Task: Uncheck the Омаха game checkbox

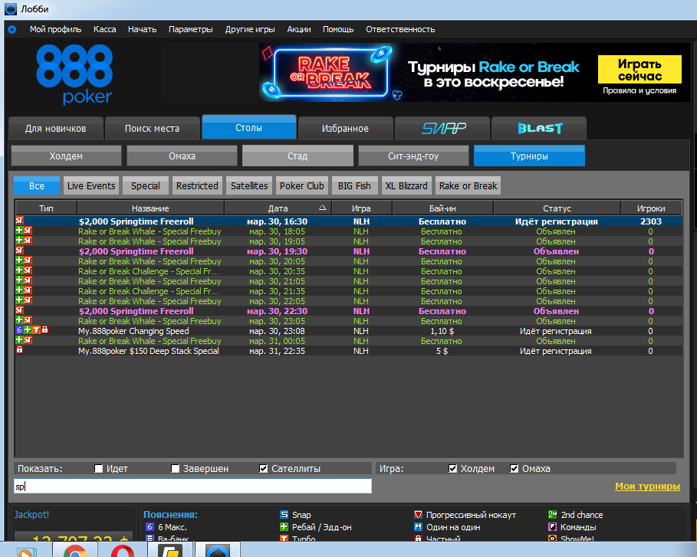Action: 514,469
